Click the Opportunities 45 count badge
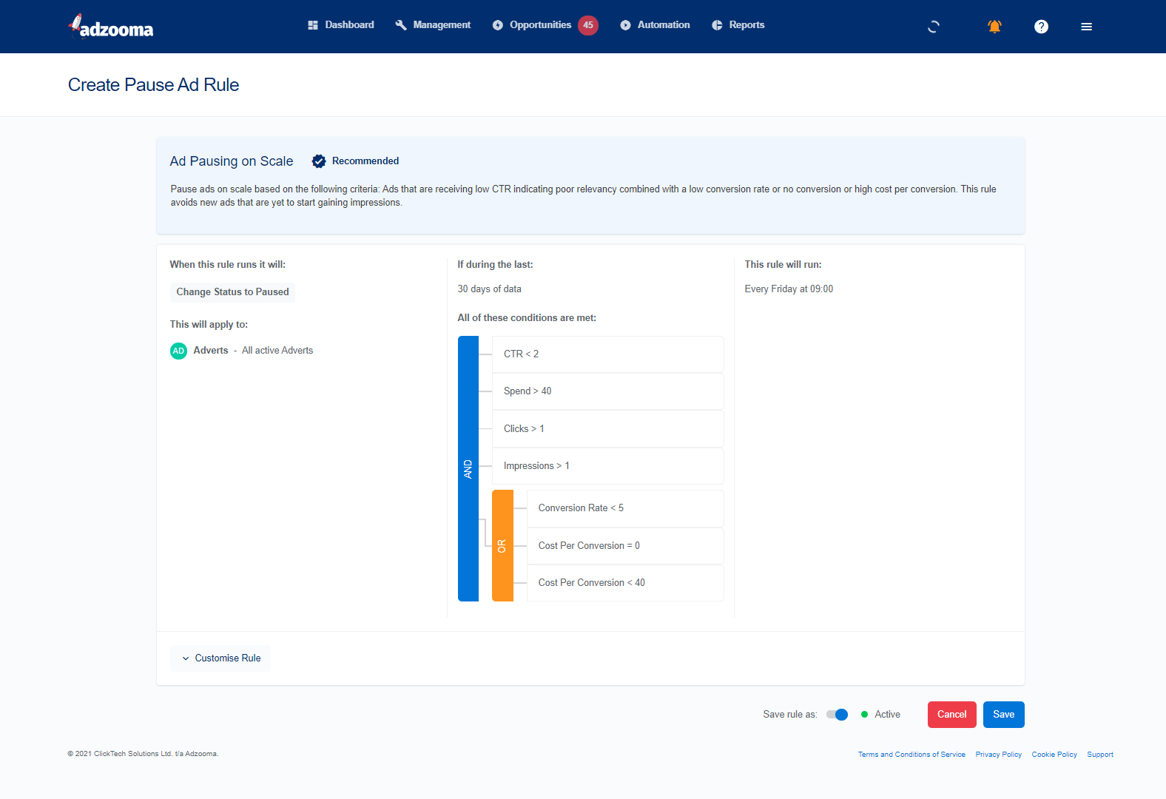1166x799 pixels. 588,25
